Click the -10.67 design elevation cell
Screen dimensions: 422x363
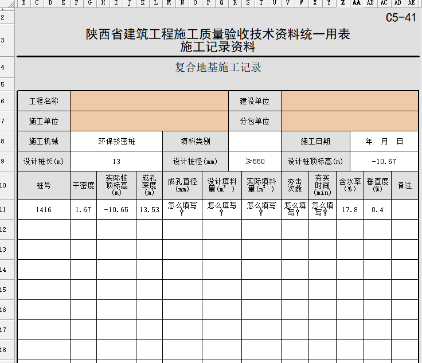pos(384,162)
